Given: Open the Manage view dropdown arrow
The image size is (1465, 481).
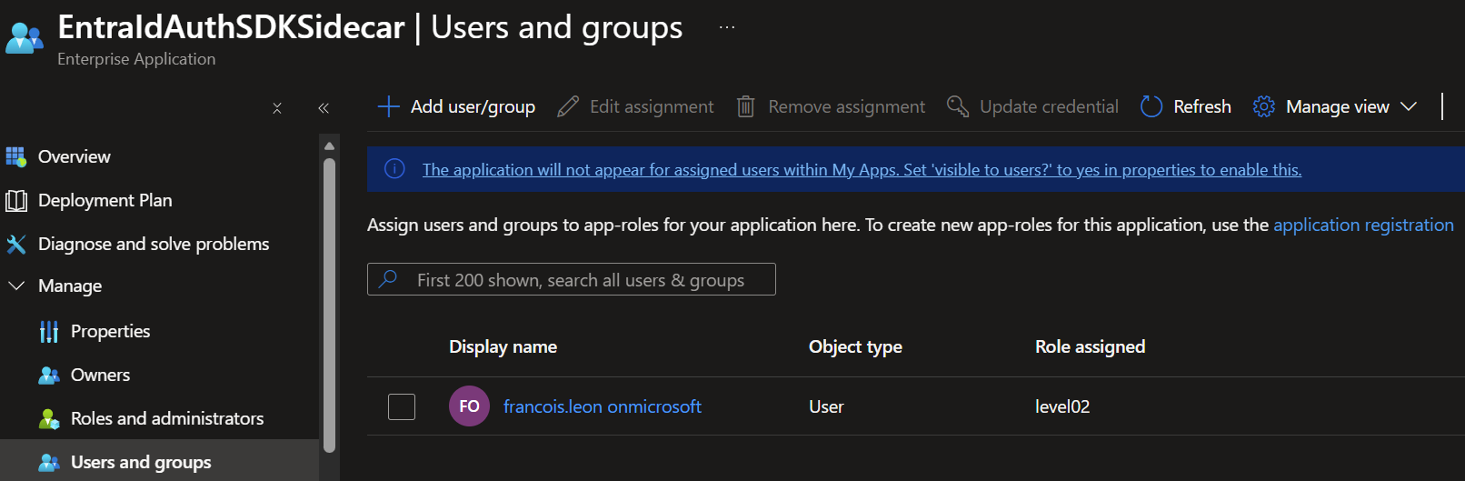Looking at the screenshot, I should [1409, 106].
